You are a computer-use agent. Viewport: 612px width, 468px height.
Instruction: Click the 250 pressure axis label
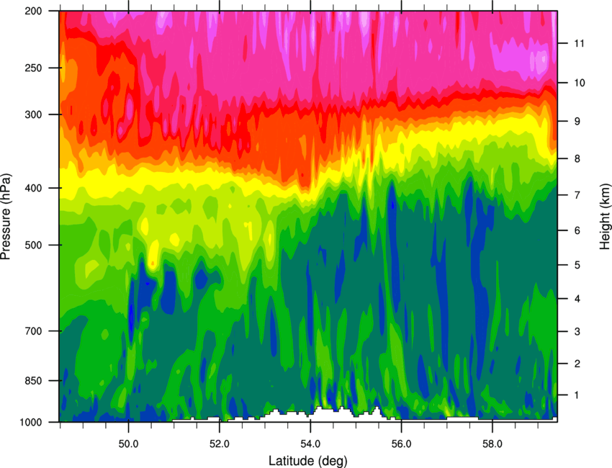point(33,68)
